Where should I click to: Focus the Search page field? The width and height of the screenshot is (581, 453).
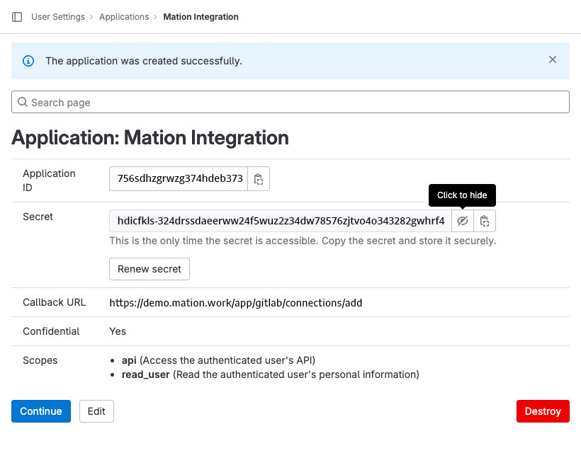coord(290,102)
